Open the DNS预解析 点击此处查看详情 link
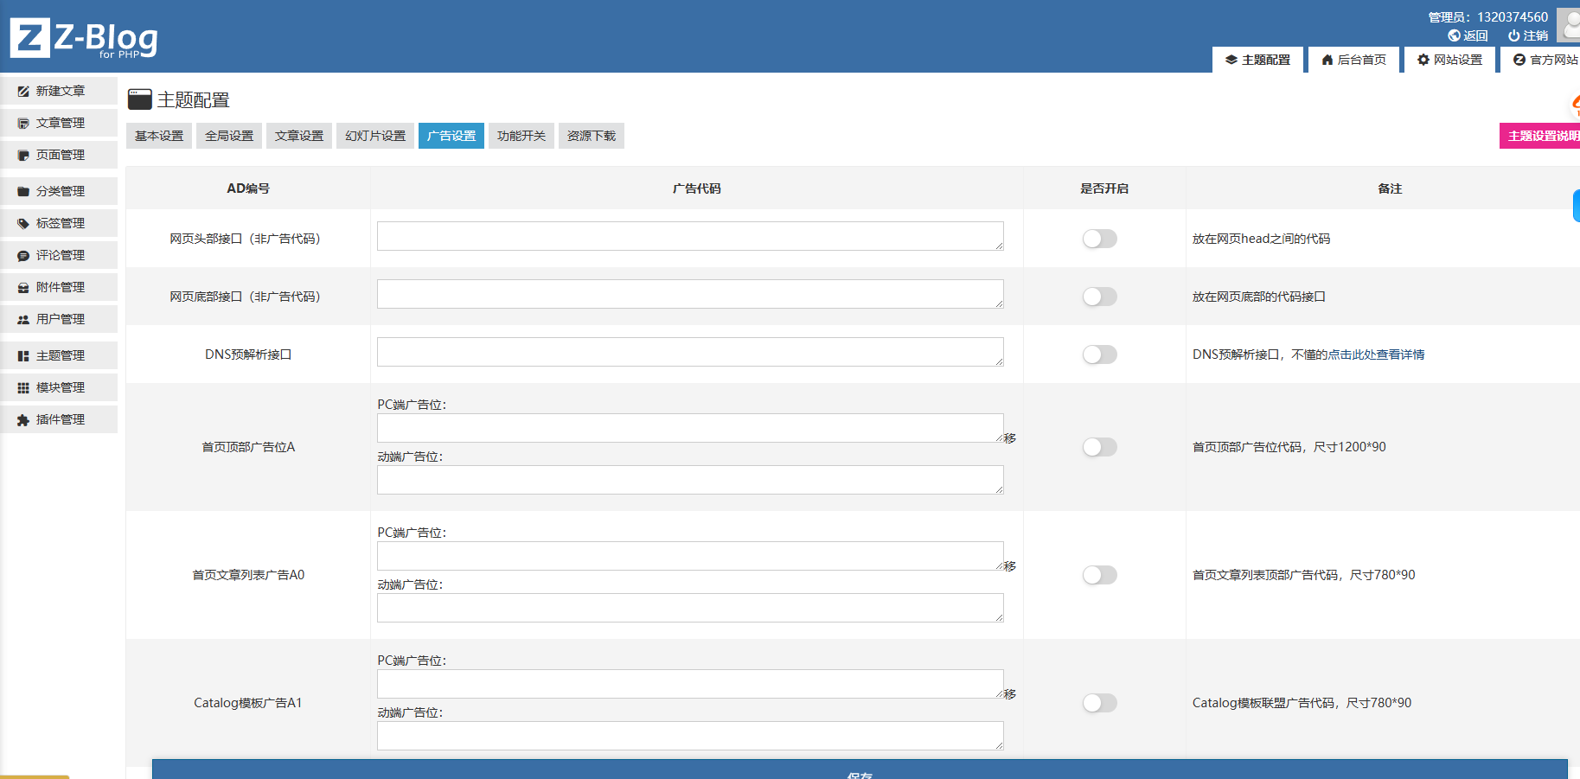Image resolution: width=1580 pixels, height=779 pixels. pyautogui.click(x=1375, y=354)
